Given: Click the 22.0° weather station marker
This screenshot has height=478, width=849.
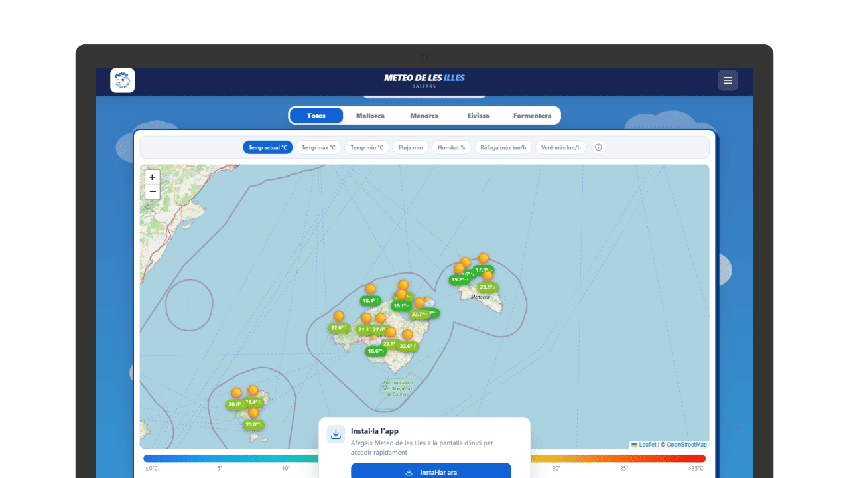Looking at the screenshot, I should 338,327.
